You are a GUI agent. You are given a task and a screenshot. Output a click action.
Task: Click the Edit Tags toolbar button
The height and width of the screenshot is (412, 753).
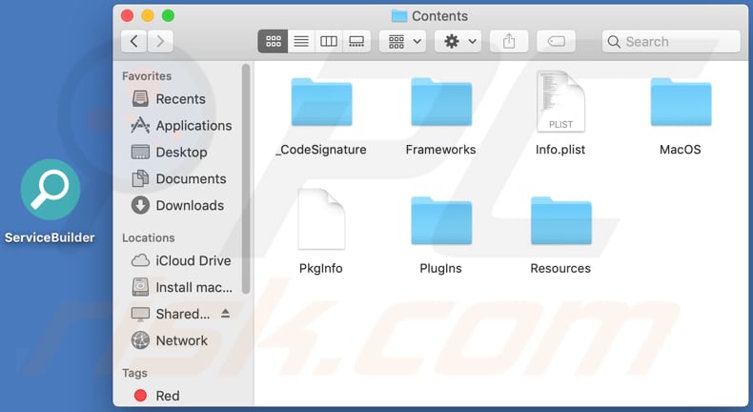click(556, 41)
